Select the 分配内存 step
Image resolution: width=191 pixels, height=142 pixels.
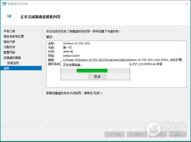click(9, 47)
